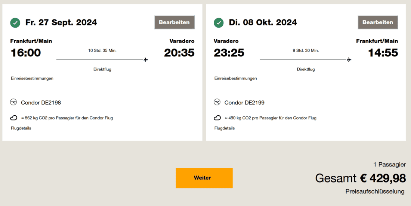Open the Preisaufschlüsselung price breakdown
Screen dimensions: 411x206
(x=375, y=191)
